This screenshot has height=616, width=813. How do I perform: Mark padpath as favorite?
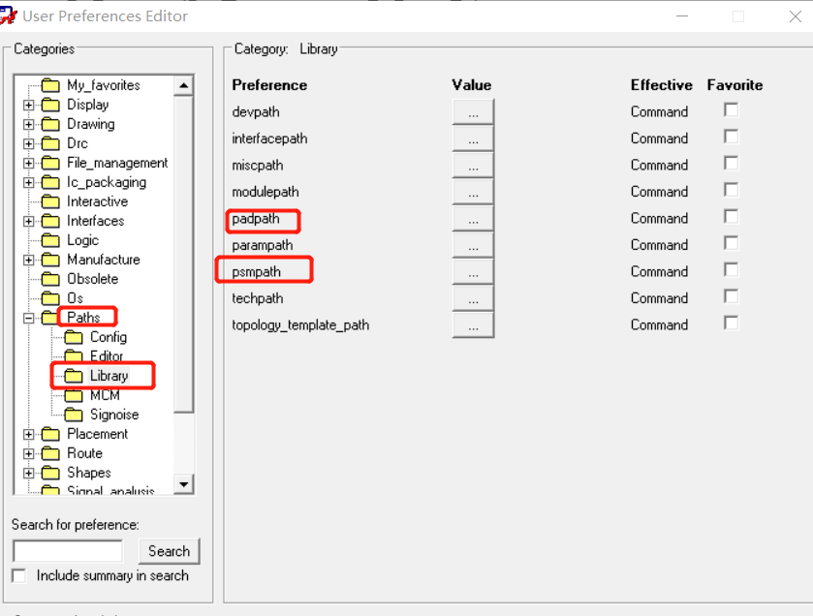coord(731,217)
